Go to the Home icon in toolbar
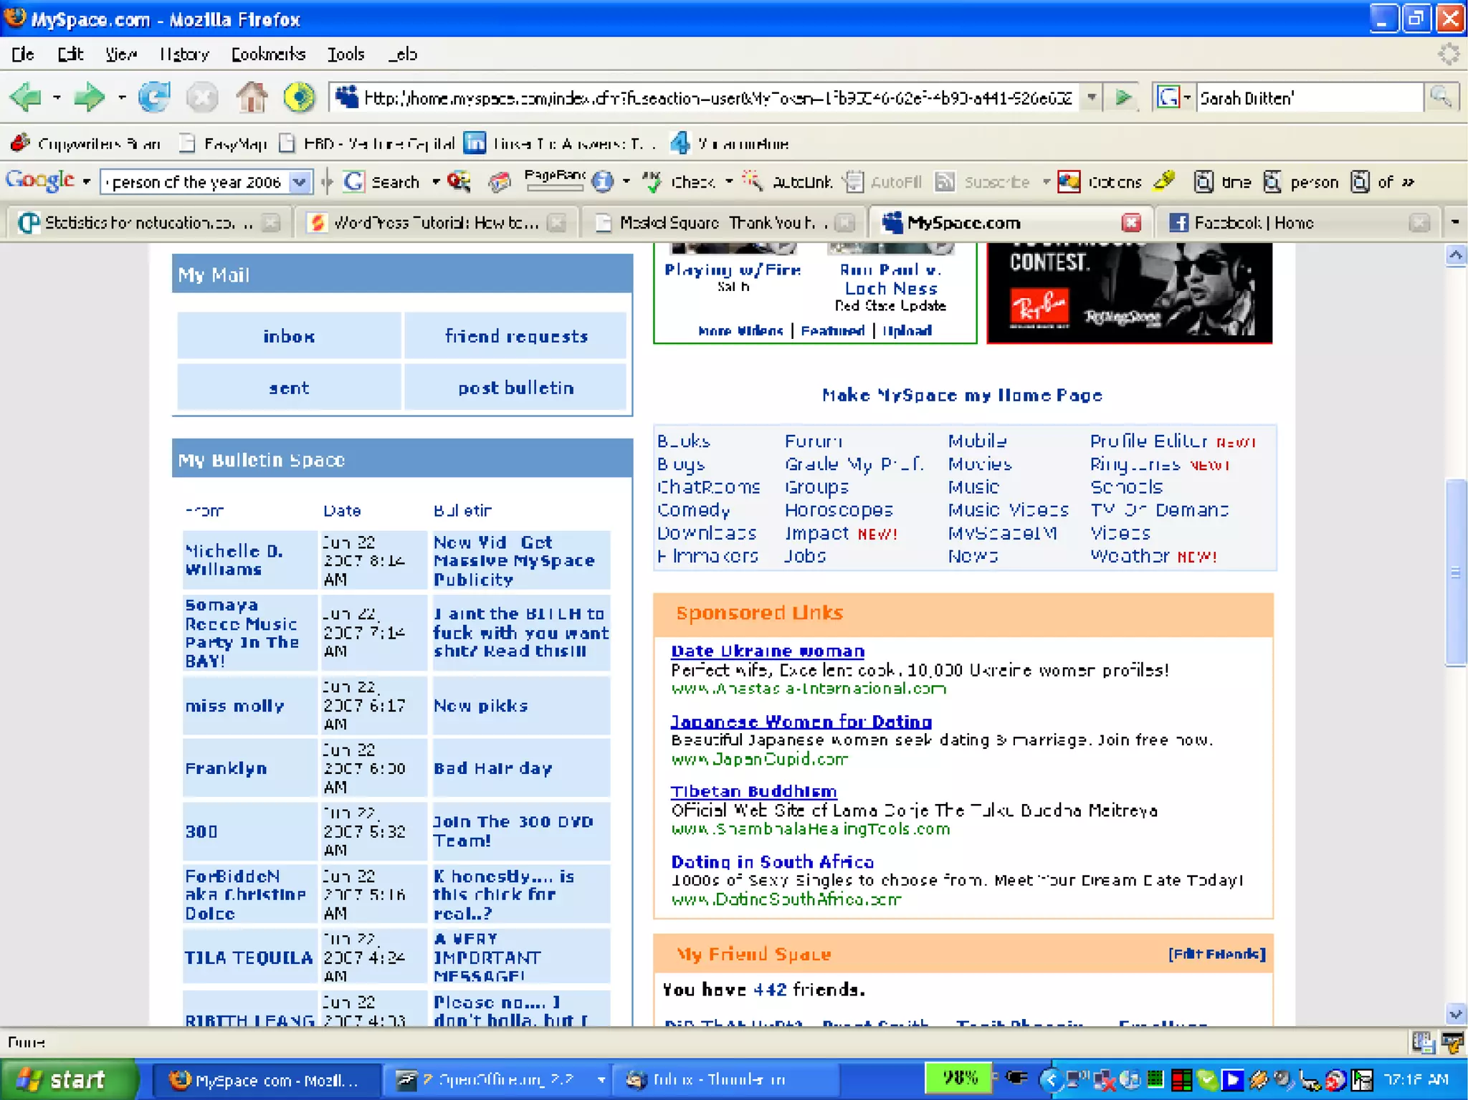 pyautogui.click(x=252, y=97)
